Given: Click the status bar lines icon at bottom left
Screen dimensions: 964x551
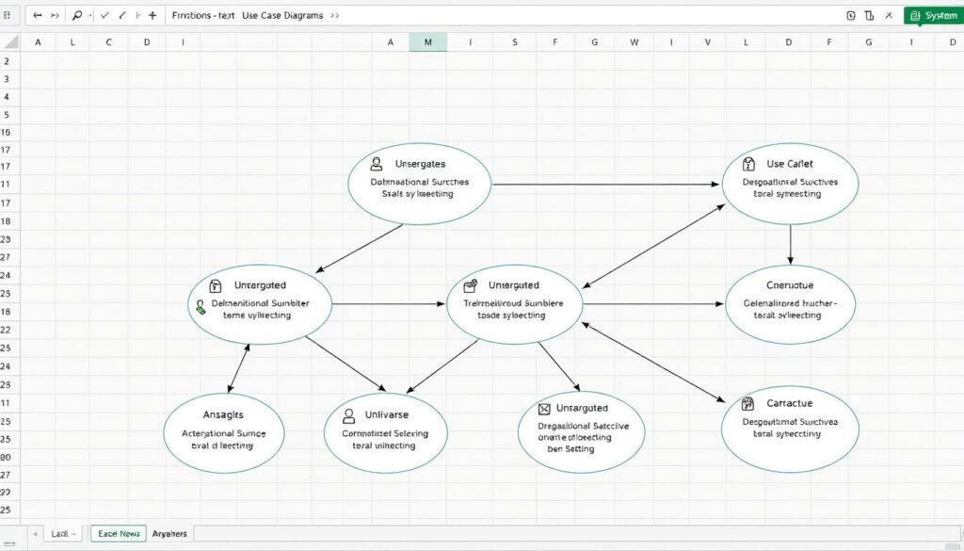Looking at the screenshot, I should point(9,544).
